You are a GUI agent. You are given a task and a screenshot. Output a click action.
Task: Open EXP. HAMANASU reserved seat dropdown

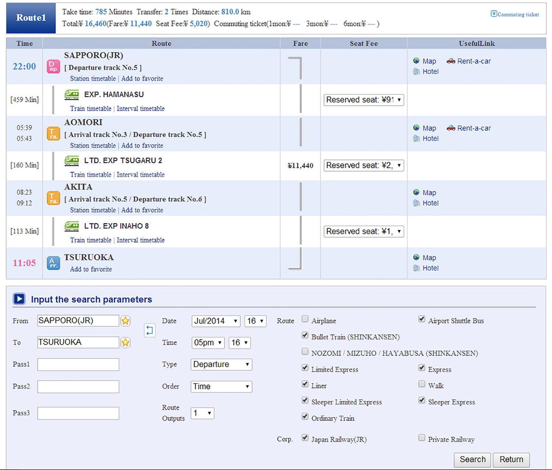click(364, 100)
